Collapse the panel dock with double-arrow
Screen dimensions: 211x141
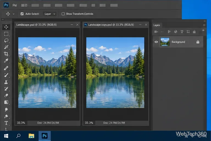(204, 21)
